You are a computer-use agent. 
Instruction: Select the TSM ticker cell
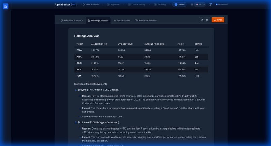[x=79, y=76]
